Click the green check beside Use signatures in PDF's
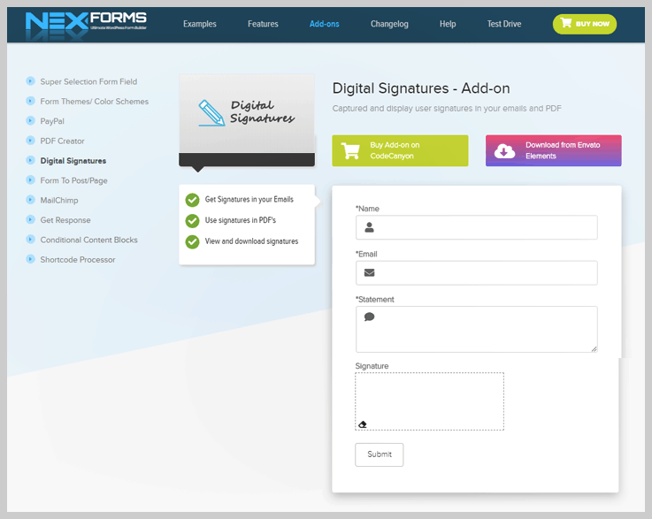The image size is (652, 519). click(x=192, y=221)
